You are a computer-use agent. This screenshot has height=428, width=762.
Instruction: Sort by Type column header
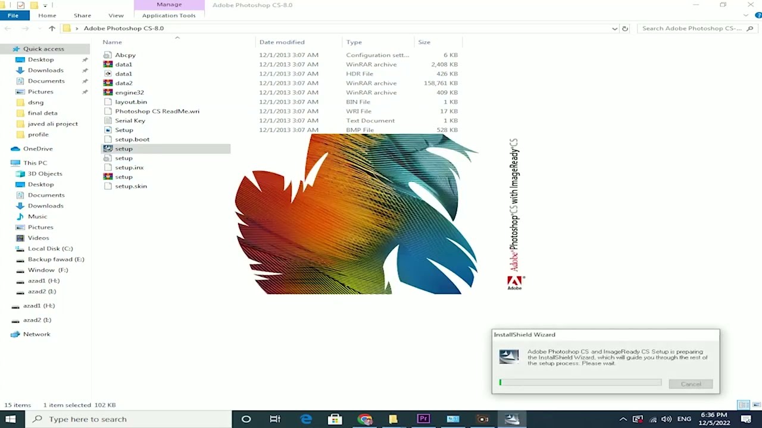(x=354, y=42)
